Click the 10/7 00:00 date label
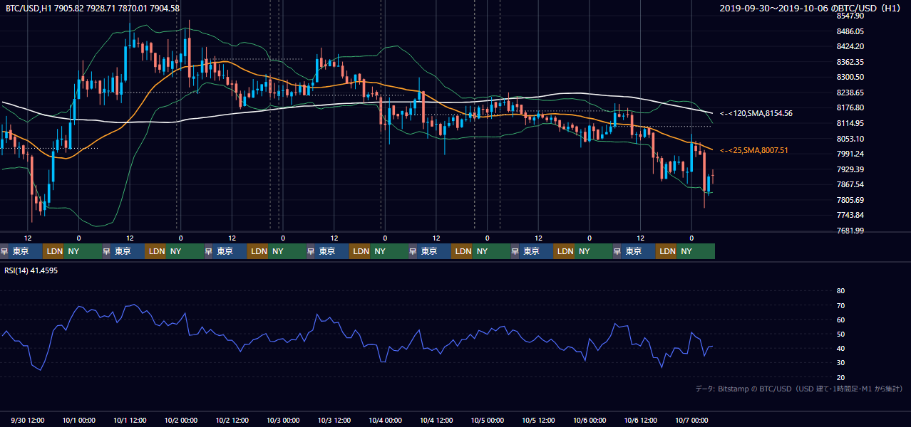This screenshot has height=427, width=911. [x=691, y=420]
